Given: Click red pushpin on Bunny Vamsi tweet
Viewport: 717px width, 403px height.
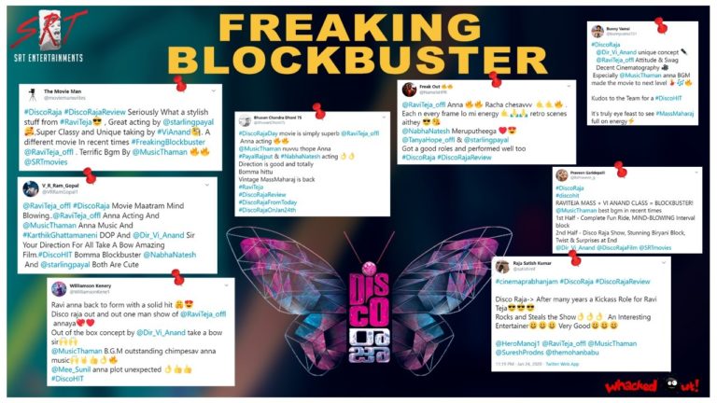Looking at the screenshot, I should (661, 25).
